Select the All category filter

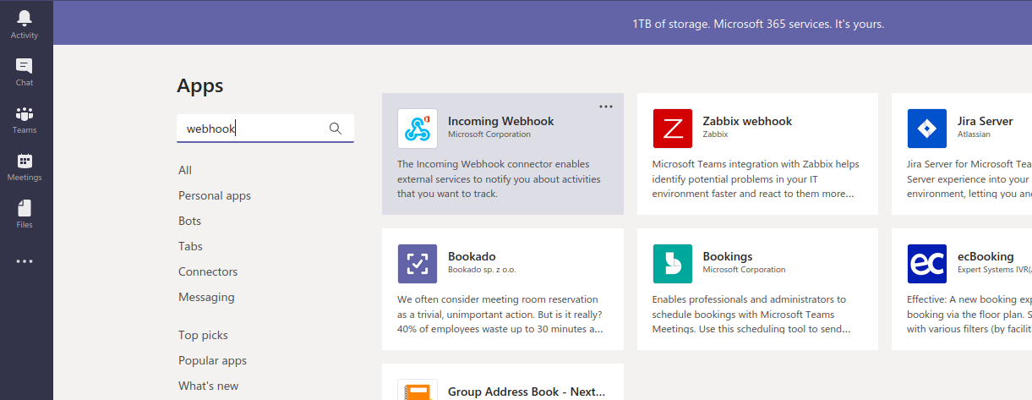185,170
